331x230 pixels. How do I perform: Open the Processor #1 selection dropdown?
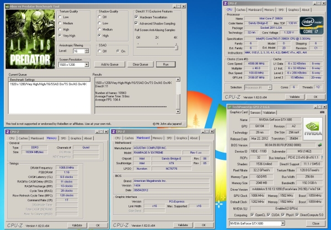[x=270, y=87]
